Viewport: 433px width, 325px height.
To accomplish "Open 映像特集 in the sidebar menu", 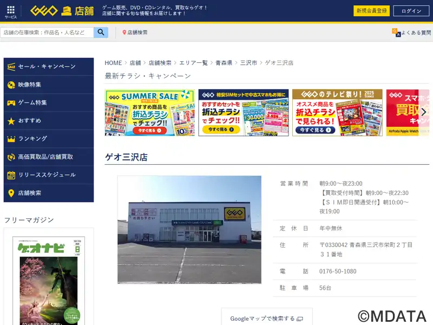I will 49,85.
